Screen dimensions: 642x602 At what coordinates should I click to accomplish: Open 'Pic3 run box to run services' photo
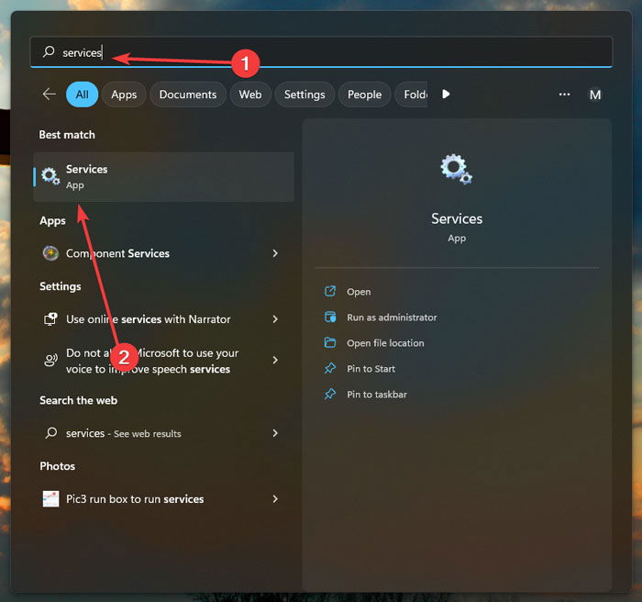point(164,498)
